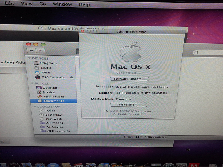This screenshot has width=223, height=167.
Task: Click the Finder search field
Action: tap(208, 52)
